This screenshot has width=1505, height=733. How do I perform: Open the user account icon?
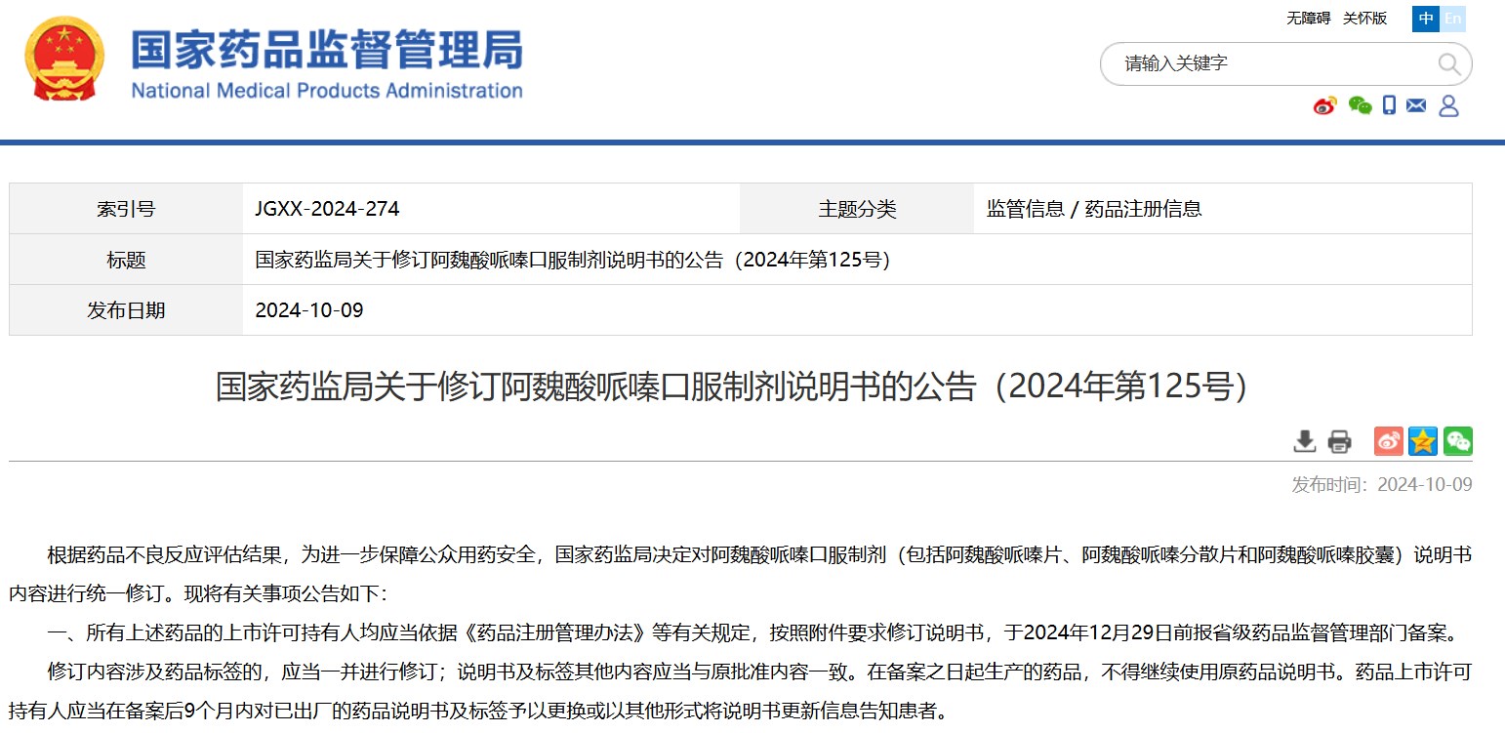tap(1448, 105)
